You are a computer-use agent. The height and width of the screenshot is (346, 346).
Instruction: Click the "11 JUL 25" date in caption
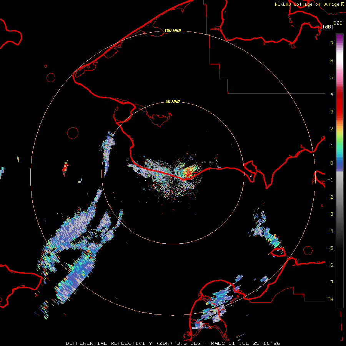coord(245,343)
